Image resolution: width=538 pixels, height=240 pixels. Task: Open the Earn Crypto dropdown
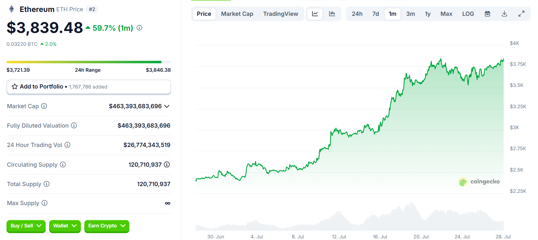point(106,226)
